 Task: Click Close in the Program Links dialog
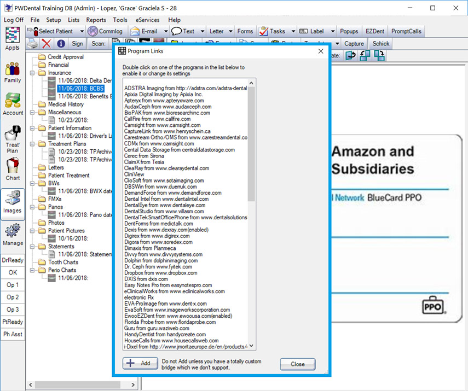[x=298, y=364]
